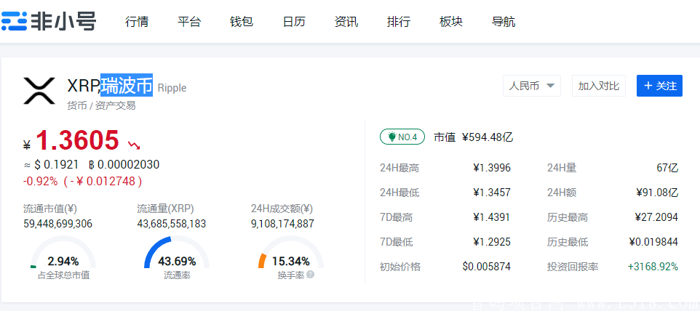This screenshot has width=700, height=311.
Task: Click the help icon next to 换手率
Action: [310, 275]
